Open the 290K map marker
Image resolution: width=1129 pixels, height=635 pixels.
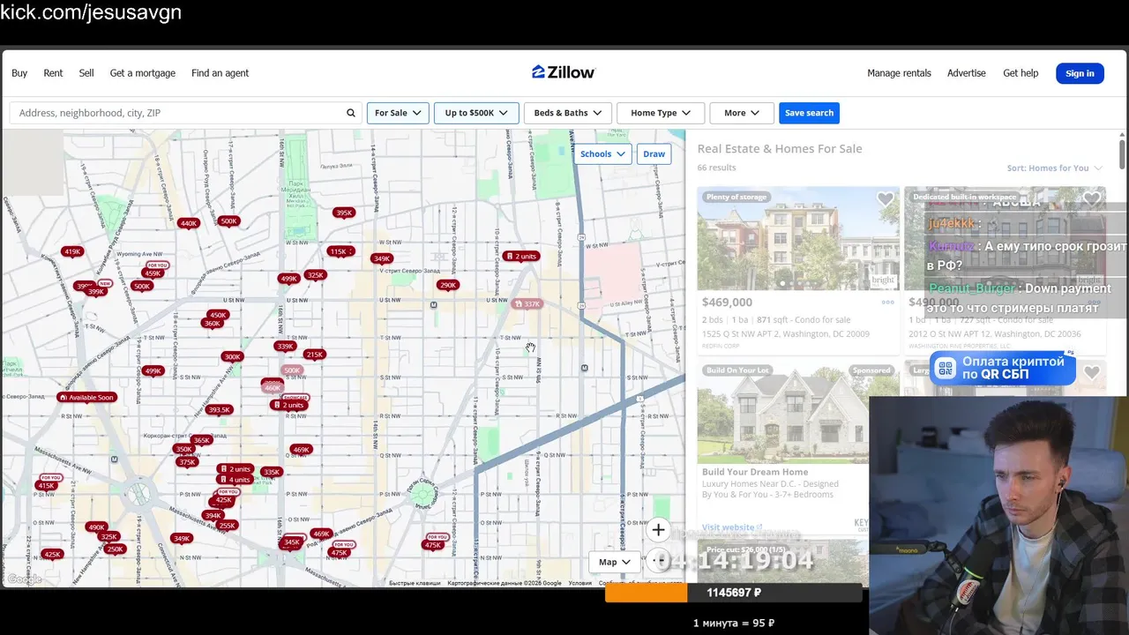pos(448,285)
